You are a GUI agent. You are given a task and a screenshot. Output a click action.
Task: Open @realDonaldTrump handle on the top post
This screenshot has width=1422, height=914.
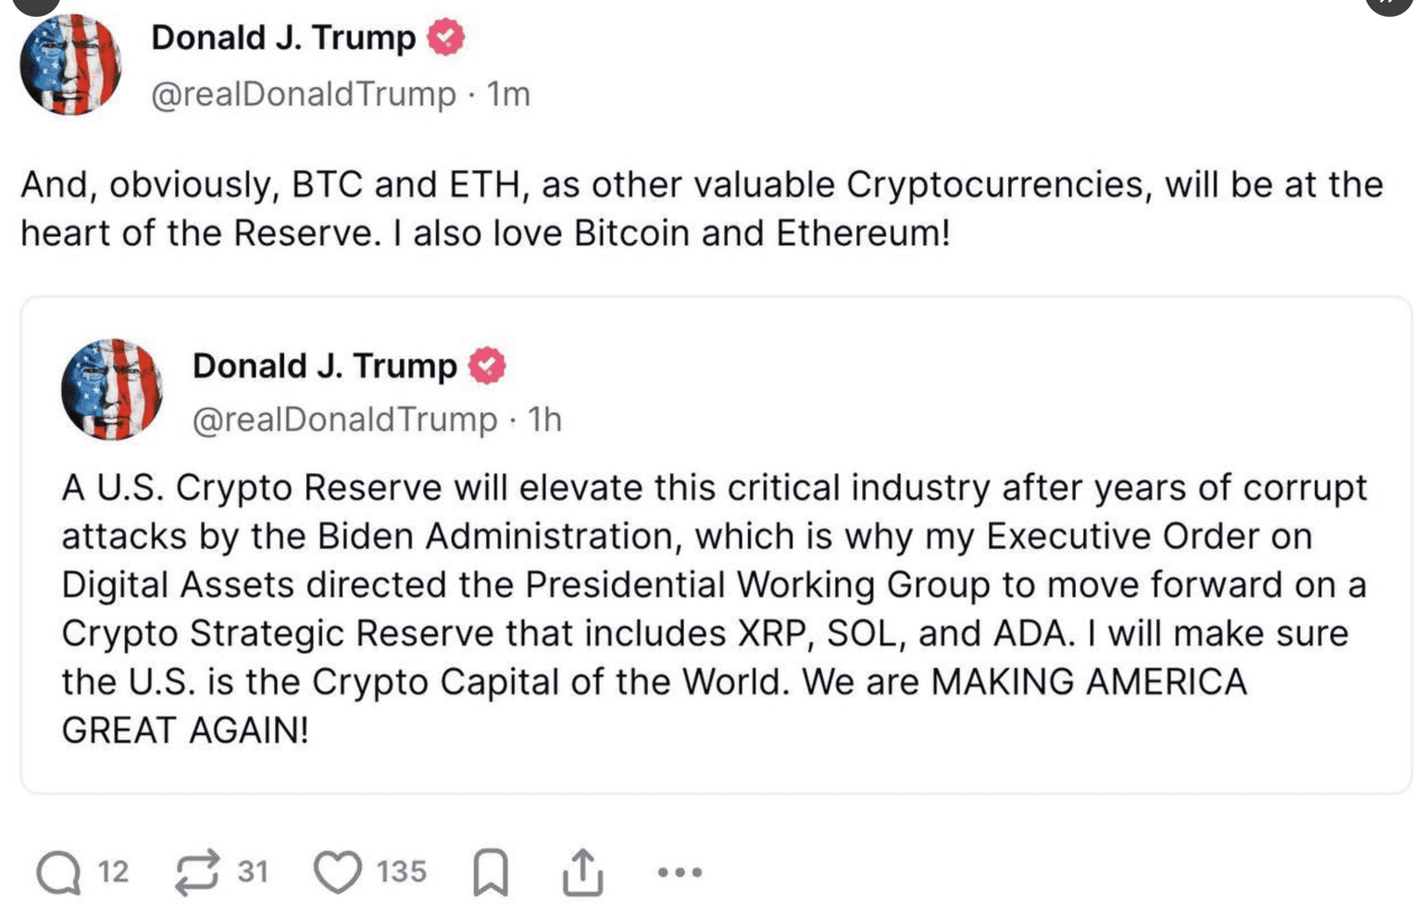click(x=304, y=94)
